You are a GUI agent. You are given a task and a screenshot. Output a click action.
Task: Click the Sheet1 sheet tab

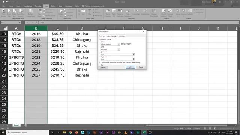[x=16, y=125]
